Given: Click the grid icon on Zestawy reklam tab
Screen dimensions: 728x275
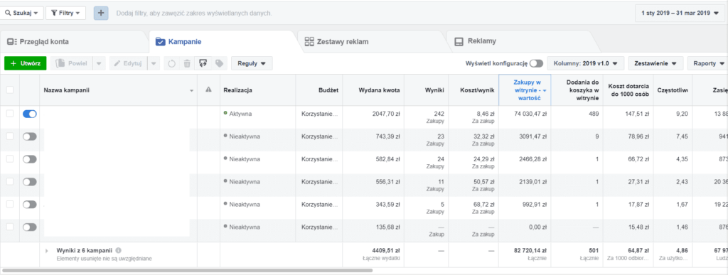Looking at the screenshot, I should (309, 42).
